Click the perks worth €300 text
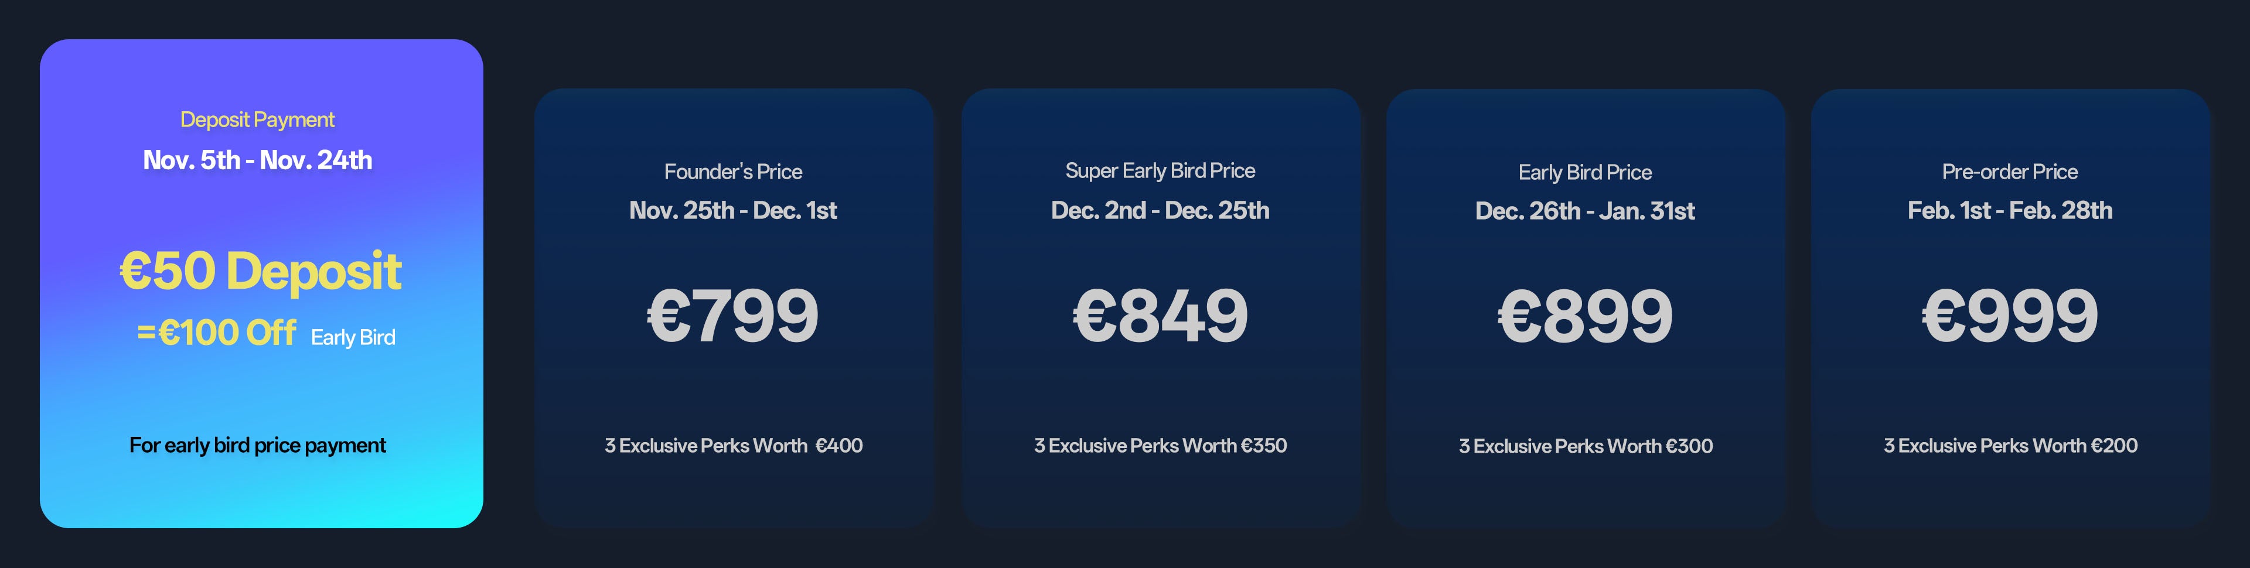 coord(1584,447)
